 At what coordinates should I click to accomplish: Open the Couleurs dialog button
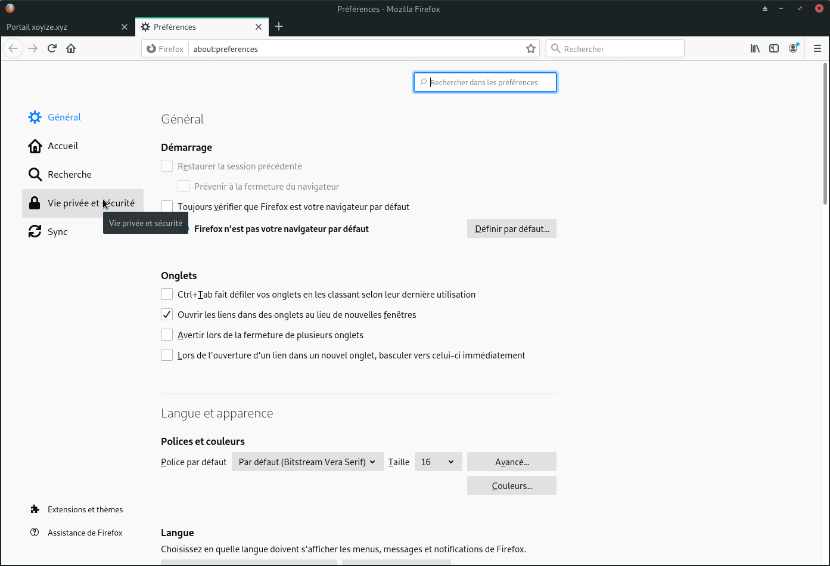click(x=511, y=486)
